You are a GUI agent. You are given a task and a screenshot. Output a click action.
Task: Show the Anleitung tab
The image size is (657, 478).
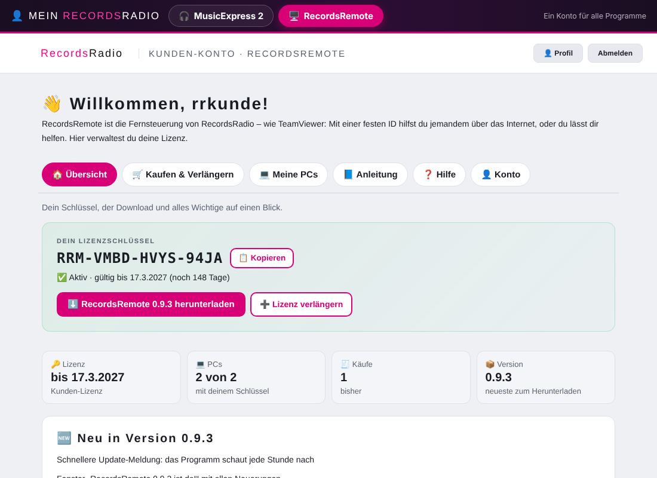(x=370, y=174)
